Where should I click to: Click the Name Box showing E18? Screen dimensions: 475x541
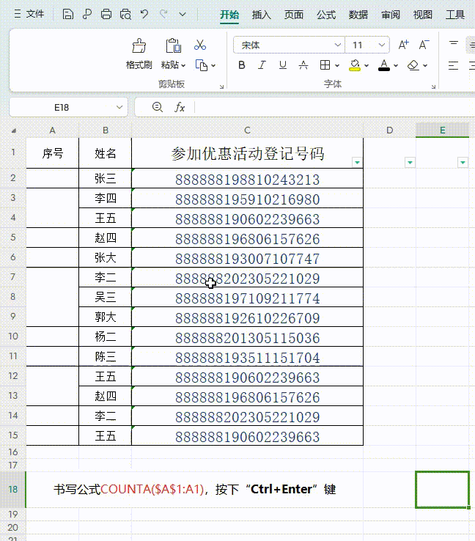(x=62, y=107)
